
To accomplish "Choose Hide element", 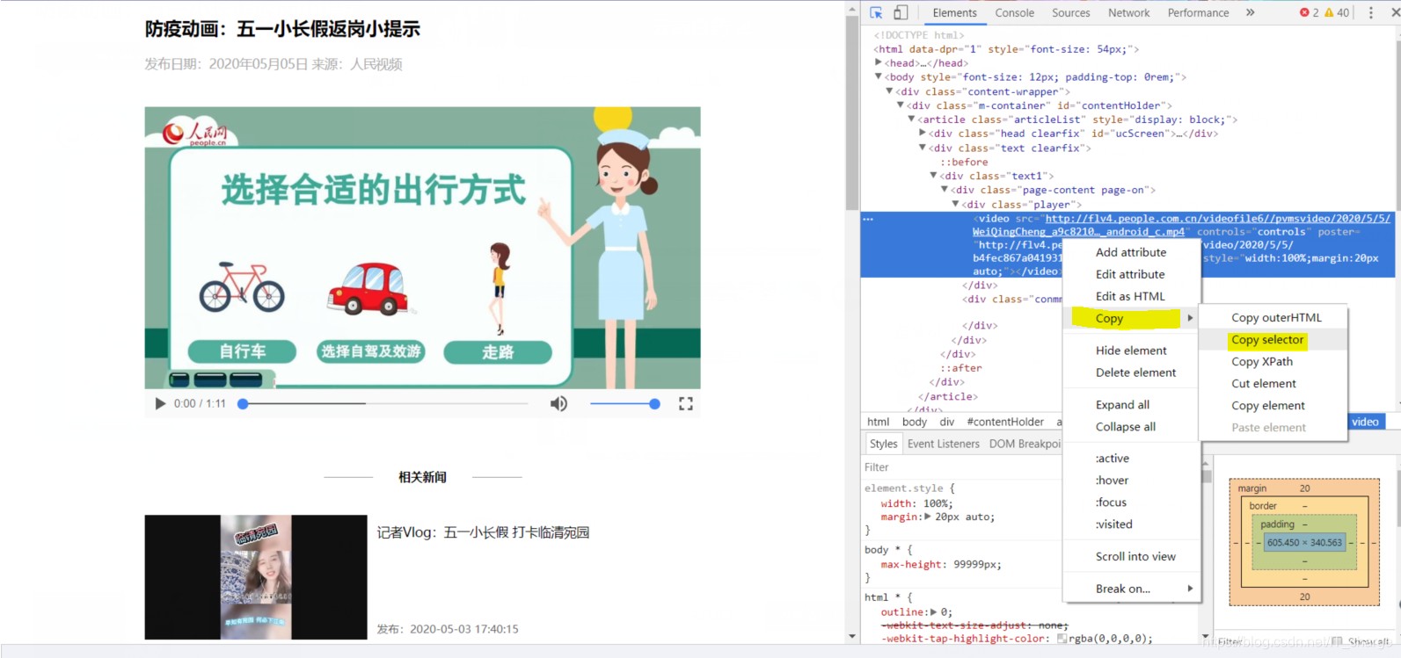I will click(x=1131, y=351).
